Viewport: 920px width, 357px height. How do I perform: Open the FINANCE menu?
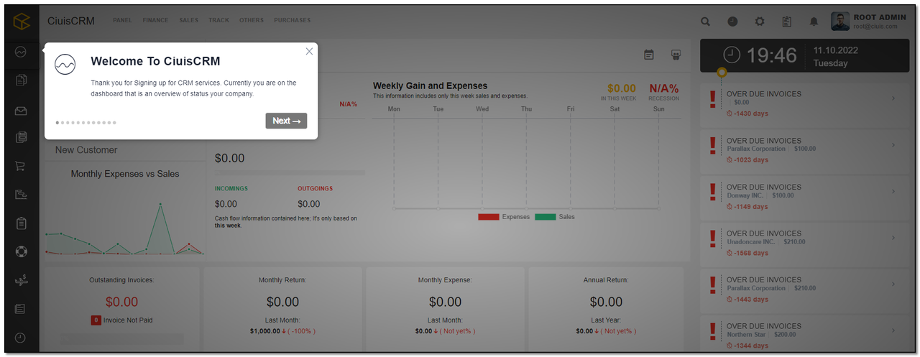point(155,20)
